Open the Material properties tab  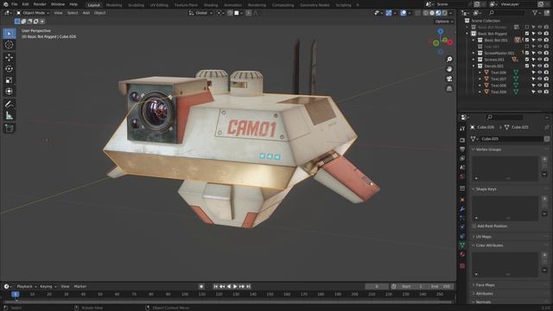click(462, 254)
